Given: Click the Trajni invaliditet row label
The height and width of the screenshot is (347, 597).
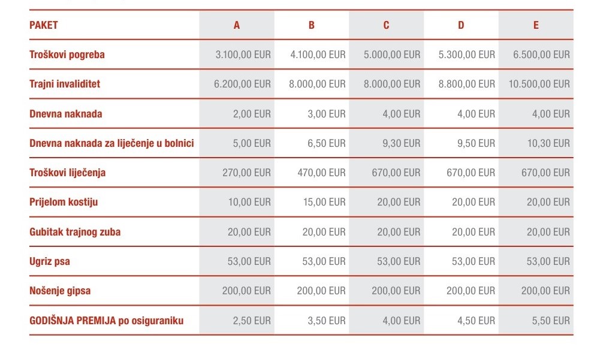Looking at the screenshot, I should coord(65,84).
